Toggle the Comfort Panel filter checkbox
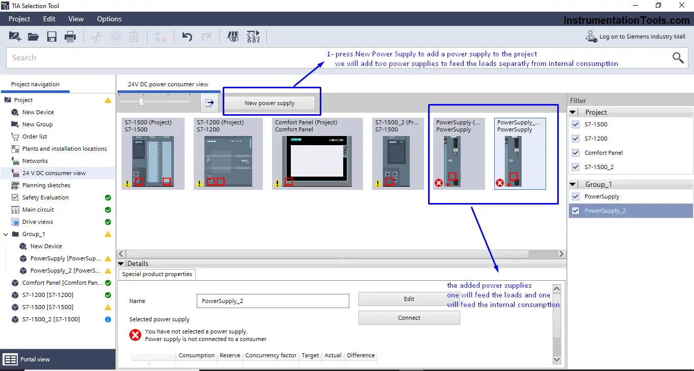 (x=576, y=153)
